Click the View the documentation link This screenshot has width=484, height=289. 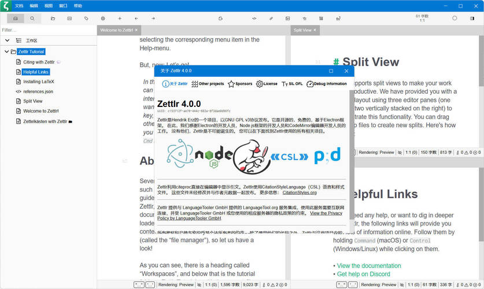[x=369, y=266]
